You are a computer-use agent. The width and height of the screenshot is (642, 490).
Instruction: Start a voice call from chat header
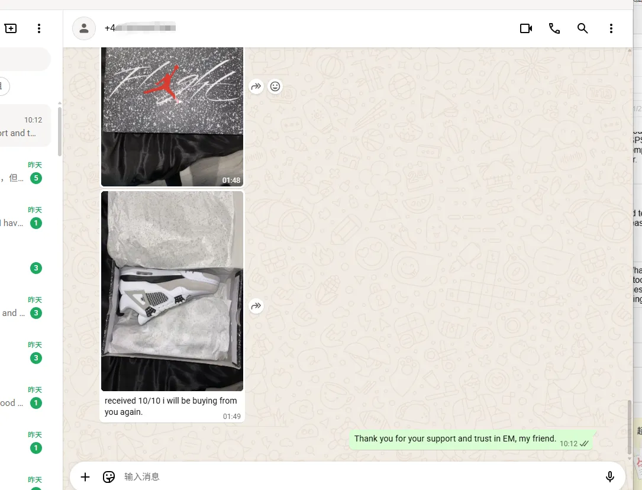(x=554, y=28)
